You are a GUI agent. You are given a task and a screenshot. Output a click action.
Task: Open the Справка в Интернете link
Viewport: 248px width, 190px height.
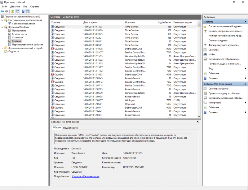pos(86,176)
